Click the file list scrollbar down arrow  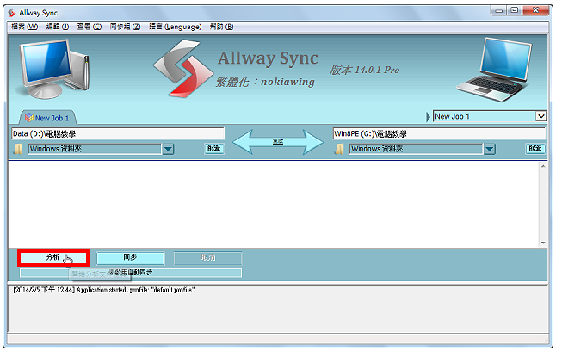pos(543,243)
